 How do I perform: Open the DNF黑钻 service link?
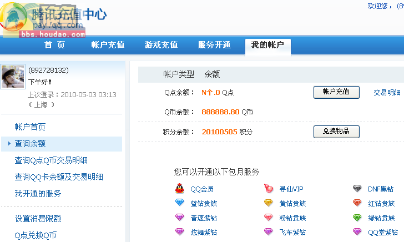pyautogui.click(x=381, y=189)
